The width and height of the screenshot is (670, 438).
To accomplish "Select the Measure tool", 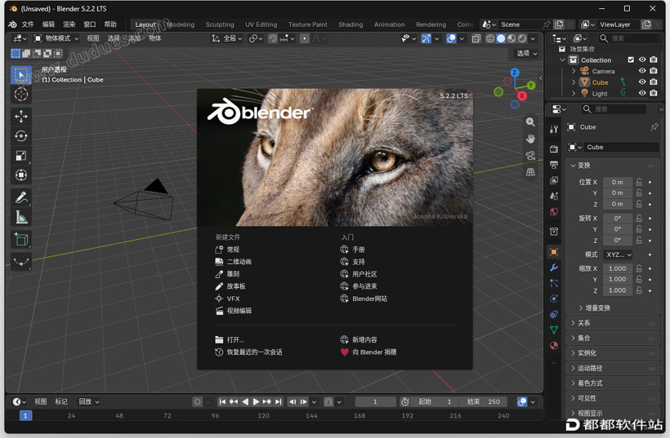I will (20, 218).
